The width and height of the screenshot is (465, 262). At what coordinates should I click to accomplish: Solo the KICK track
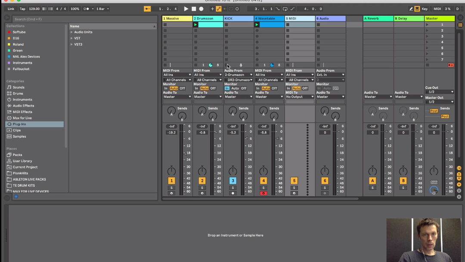[x=232, y=188]
